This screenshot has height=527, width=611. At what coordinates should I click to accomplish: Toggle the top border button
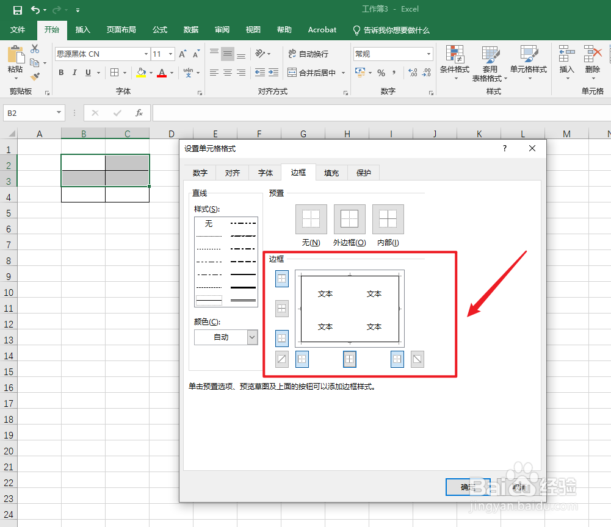282,279
